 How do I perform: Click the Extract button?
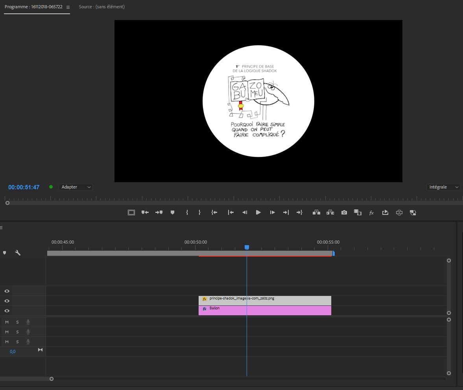330,213
